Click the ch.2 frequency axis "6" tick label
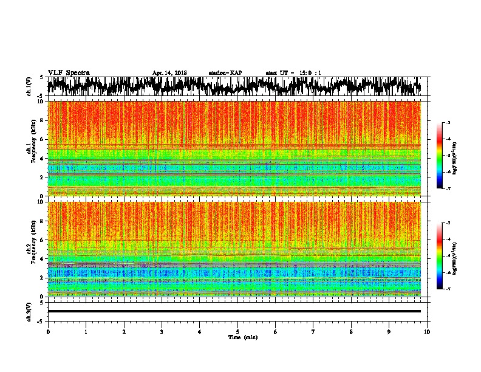The height and width of the screenshot is (372, 481). (43, 240)
